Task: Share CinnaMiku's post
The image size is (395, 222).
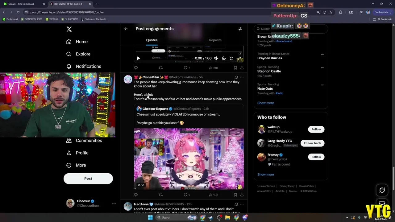Action: pyautogui.click(x=242, y=195)
